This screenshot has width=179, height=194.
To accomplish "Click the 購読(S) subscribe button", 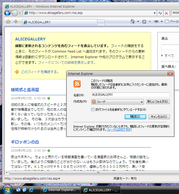I will [x=135, y=117].
